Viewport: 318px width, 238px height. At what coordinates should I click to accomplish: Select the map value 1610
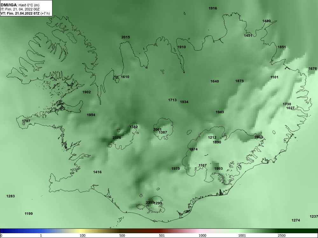click(x=125, y=77)
